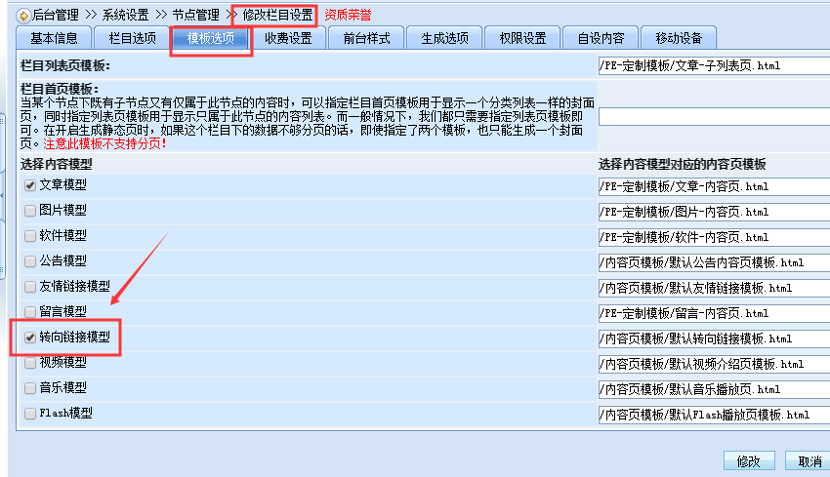The height and width of the screenshot is (477, 830).
Task: Tick the Flash模型 checkbox
Action: [x=30, y=413]
